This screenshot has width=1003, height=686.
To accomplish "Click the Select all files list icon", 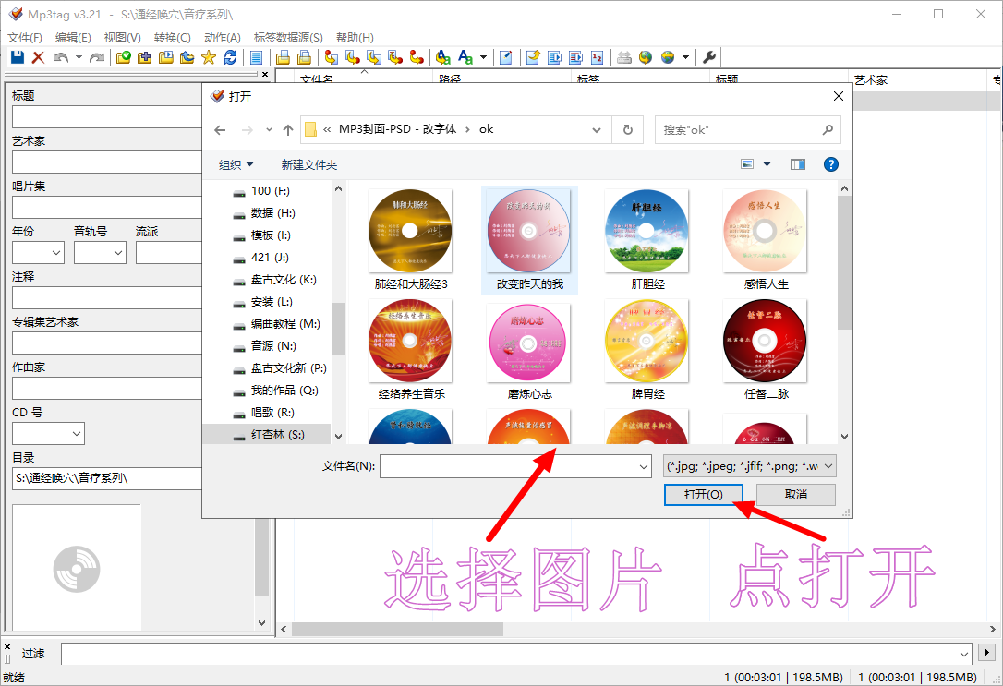I will point(257,57).
